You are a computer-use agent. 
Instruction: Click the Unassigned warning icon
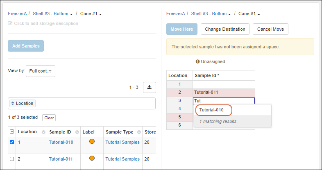click(x=197, y=61)
